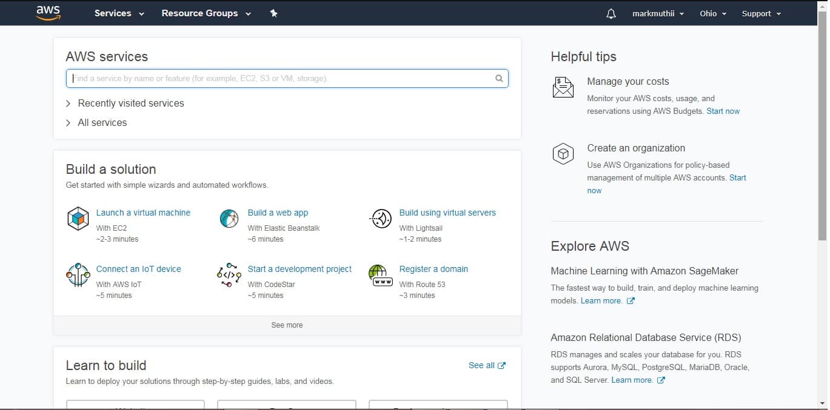Open the Support dropdown menu

tap(761, 13)
